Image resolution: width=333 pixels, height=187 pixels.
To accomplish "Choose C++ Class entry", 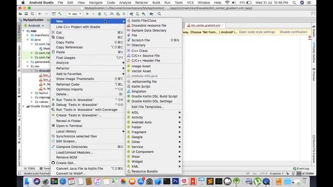I will 154,51.
